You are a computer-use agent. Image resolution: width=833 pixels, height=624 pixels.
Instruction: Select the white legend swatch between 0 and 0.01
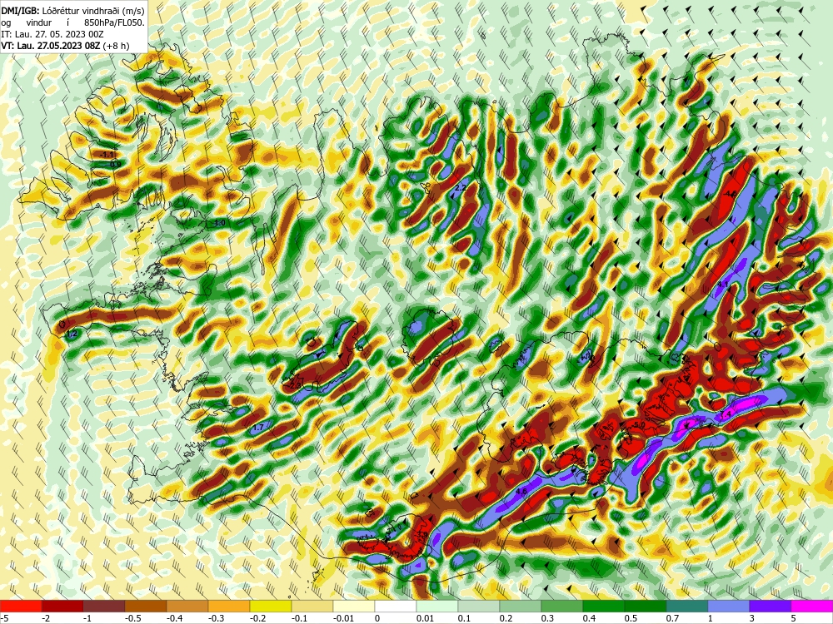[x=396, y=606]
